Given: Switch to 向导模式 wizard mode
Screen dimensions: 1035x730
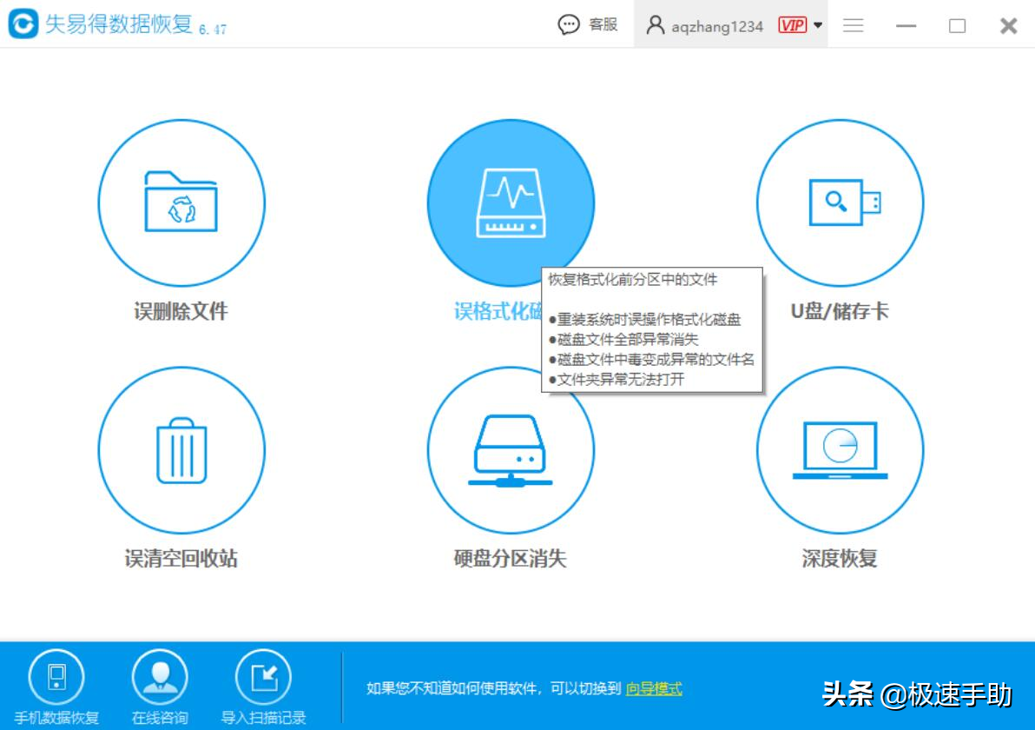Looking at the screenshot, I should click(x=652, y=687).
